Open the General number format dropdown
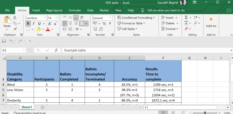 [x=111, y=18]
